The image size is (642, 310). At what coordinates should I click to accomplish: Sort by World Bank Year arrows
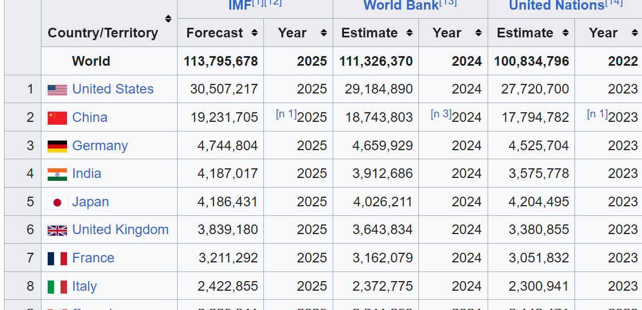(478, 33)
